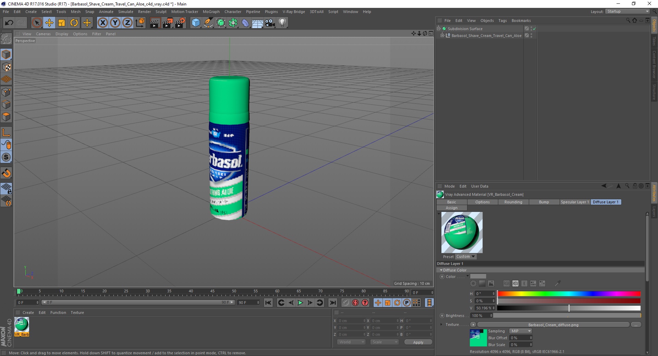The image size is (658, 356).
Task: Click the Barbasol_Cream_diffuse.png texture bar
Action: point(553,325)
